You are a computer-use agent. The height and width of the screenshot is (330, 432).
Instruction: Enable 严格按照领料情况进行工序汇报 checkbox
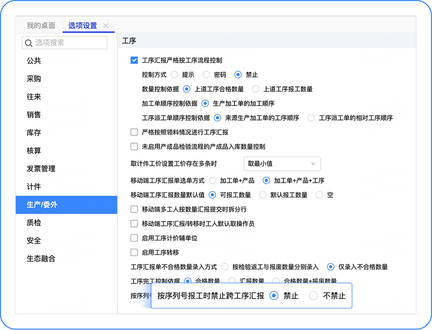(x=134, y=132)
